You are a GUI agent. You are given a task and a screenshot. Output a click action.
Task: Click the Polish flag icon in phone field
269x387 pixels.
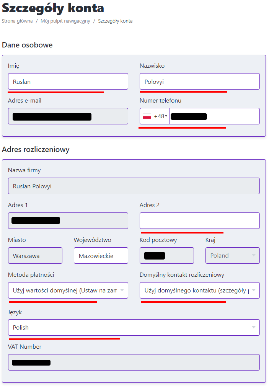tap(147, 116)
